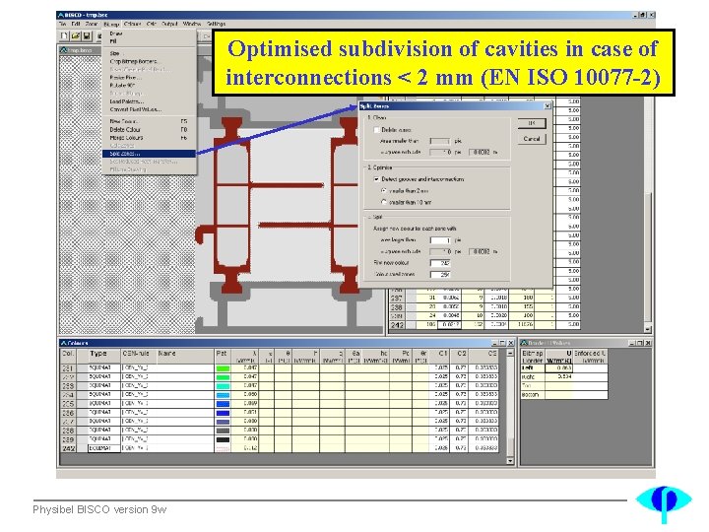Click the Border U-Values window title icon
Viewport: 709px width, 532px height.
tap(525, 343)
